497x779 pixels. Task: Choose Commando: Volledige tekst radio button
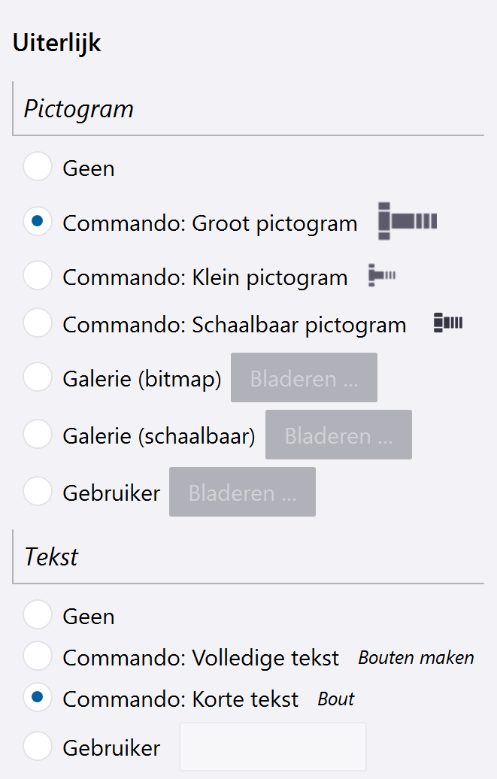point(38,657)
